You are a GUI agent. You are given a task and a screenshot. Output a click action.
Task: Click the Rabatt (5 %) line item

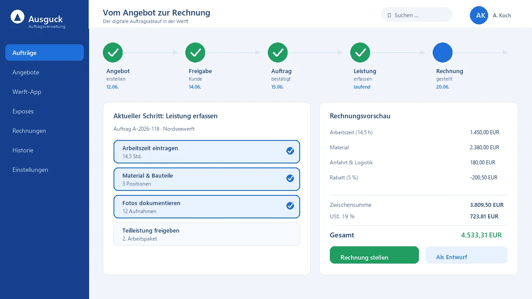click(344, 178)
